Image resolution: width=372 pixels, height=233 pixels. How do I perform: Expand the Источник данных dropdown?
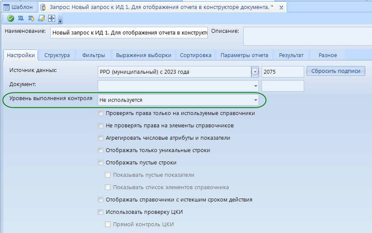(255, 72)
